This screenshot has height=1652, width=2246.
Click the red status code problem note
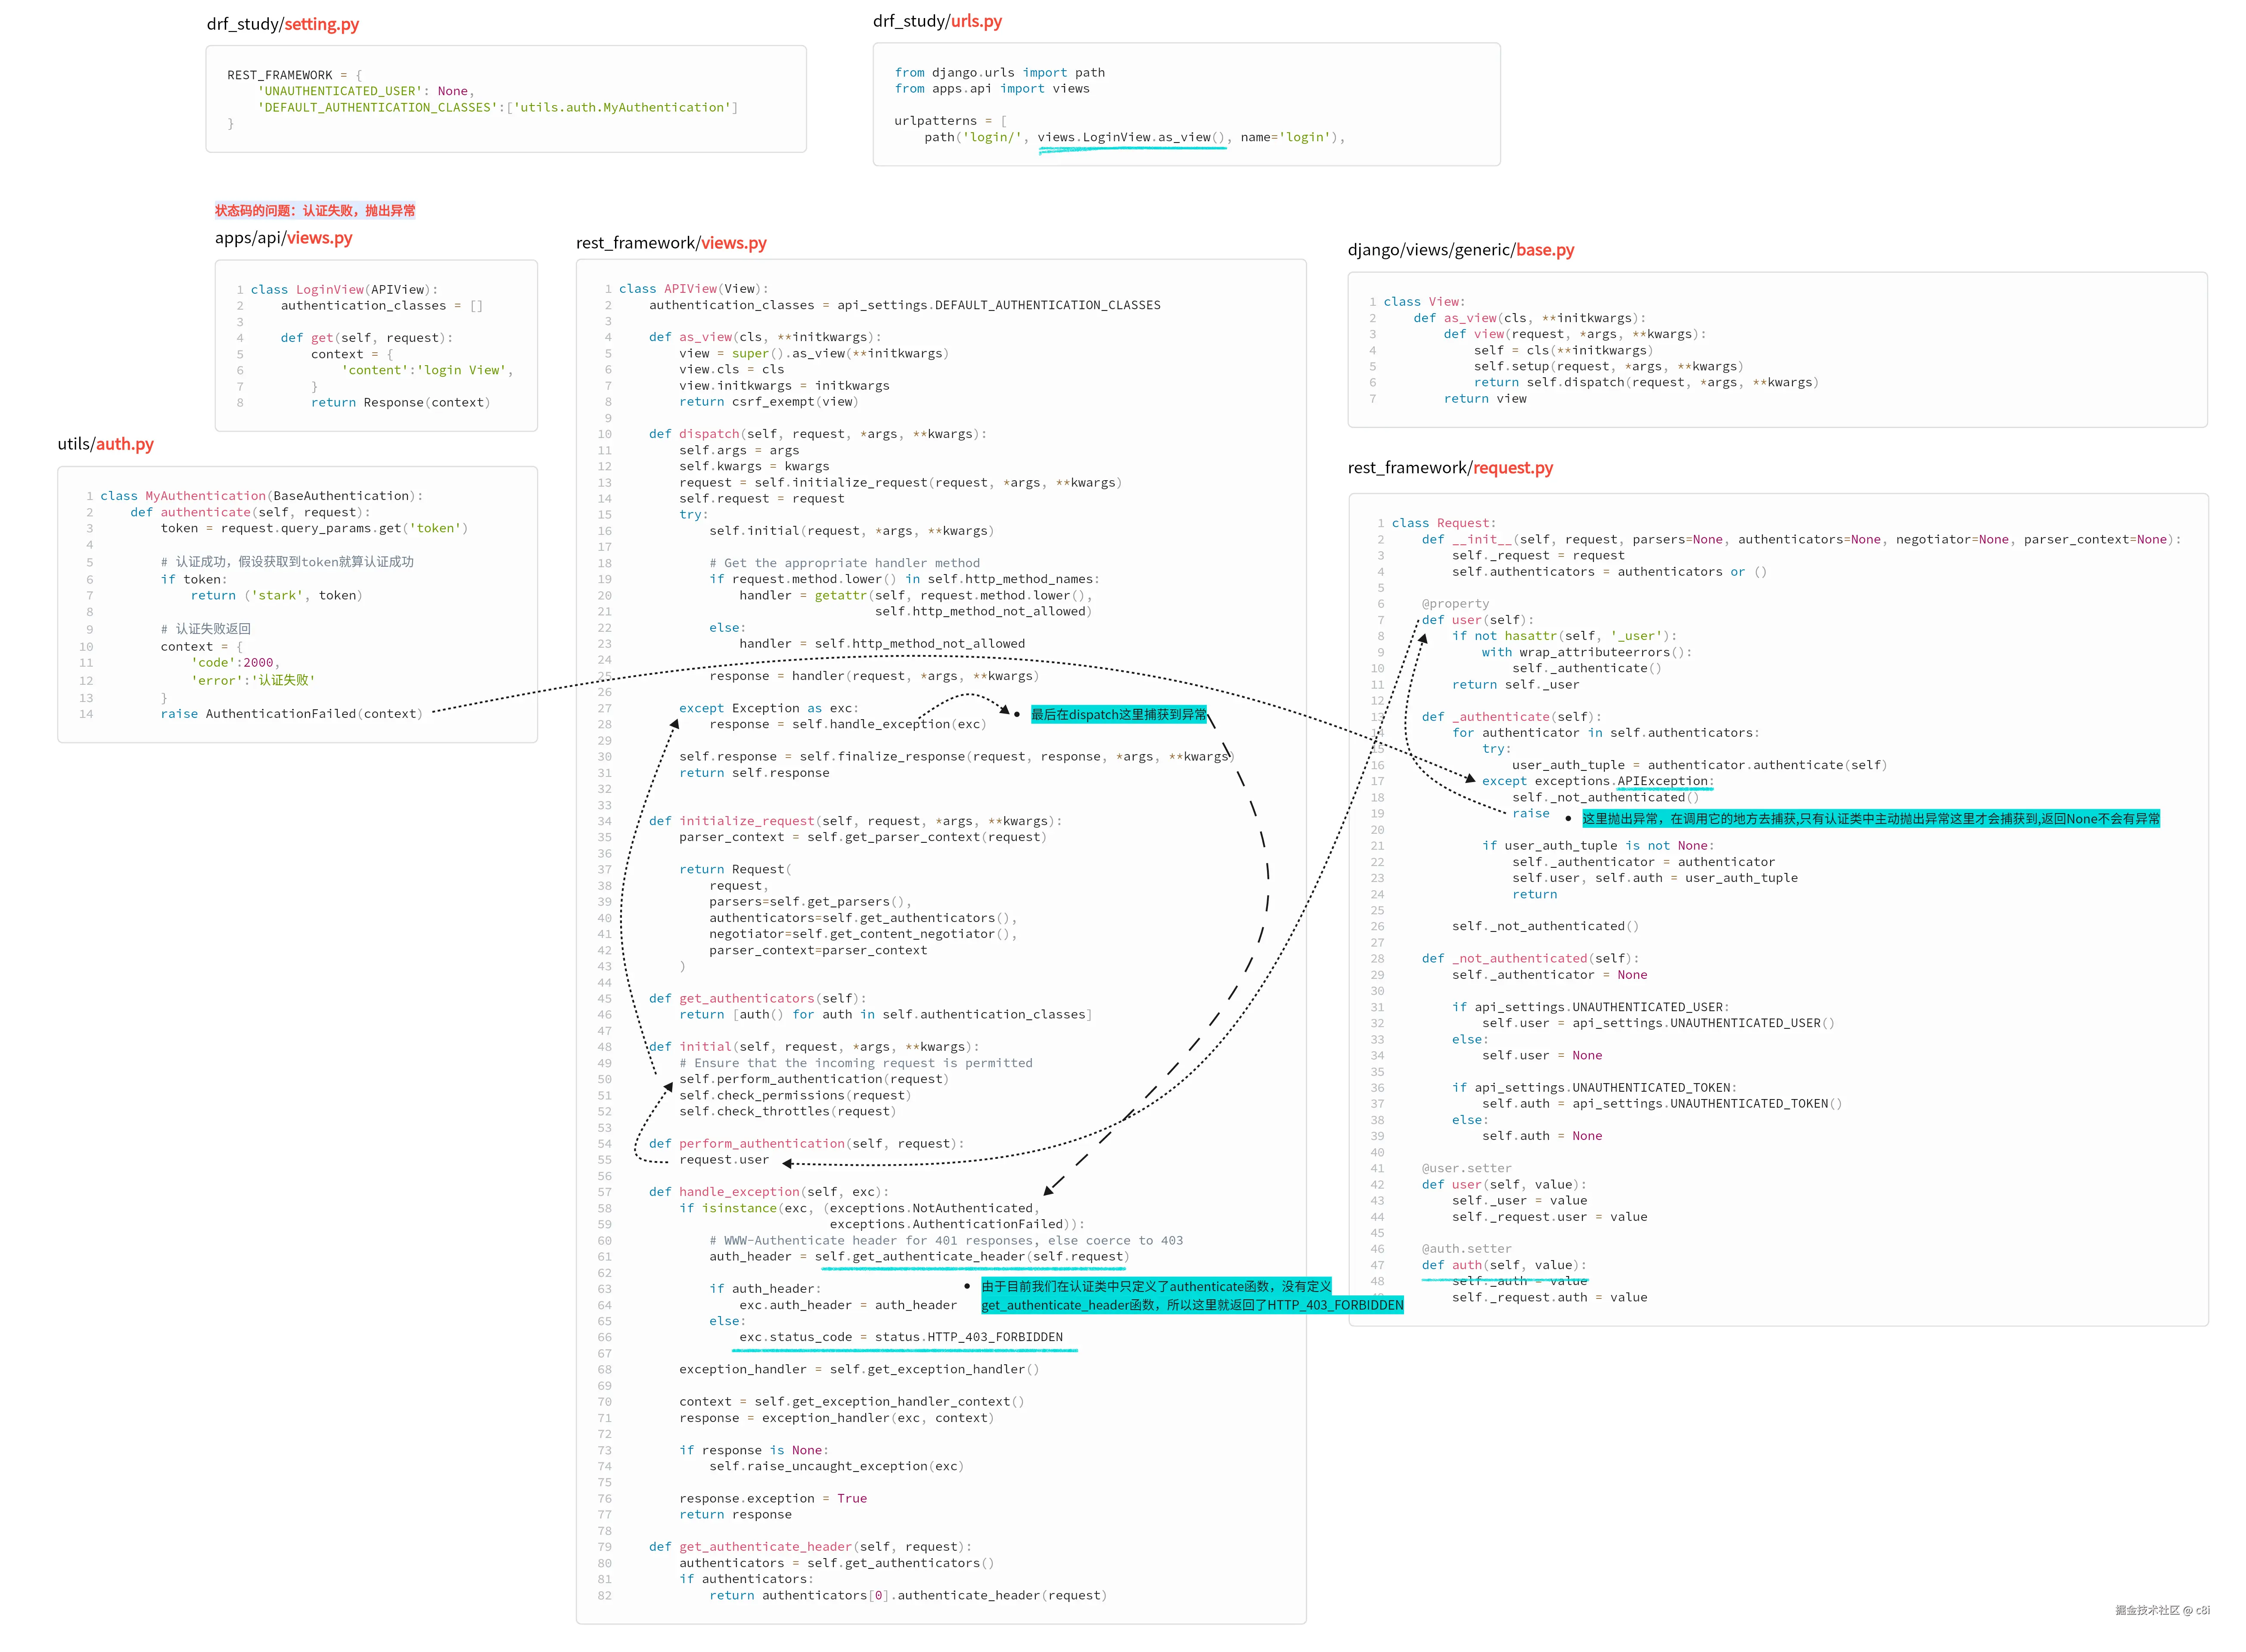pyautogui.click(x=314, y=210)
